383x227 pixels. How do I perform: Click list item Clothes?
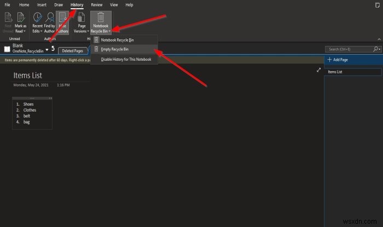(x=30, y=110)
